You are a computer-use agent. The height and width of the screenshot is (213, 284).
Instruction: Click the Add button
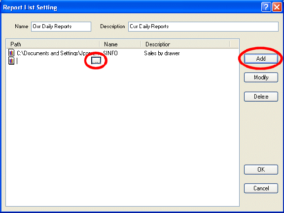[261, 59]
